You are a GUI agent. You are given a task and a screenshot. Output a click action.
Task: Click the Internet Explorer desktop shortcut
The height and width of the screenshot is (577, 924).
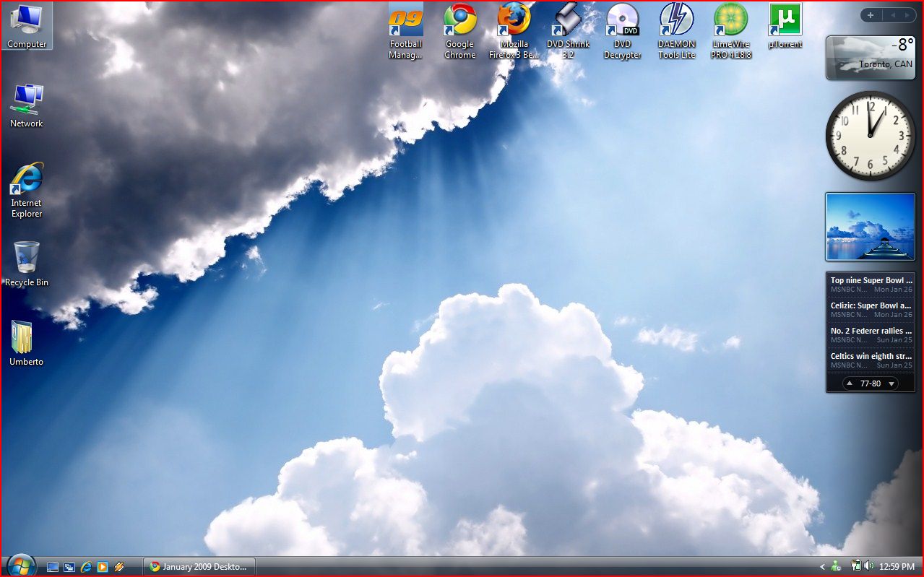(27, 190)
